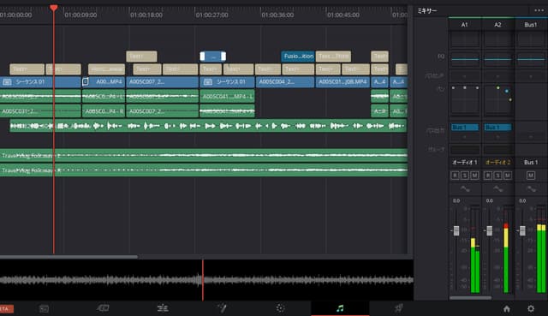This screenshot has height=316, width=548.
Task: Select the A005C041...MP4 - L audio clip
Action: tap(227, 96)
